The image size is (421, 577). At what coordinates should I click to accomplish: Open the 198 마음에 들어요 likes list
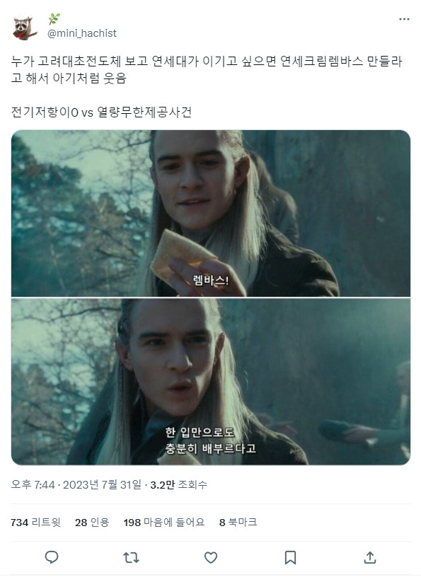164,522
